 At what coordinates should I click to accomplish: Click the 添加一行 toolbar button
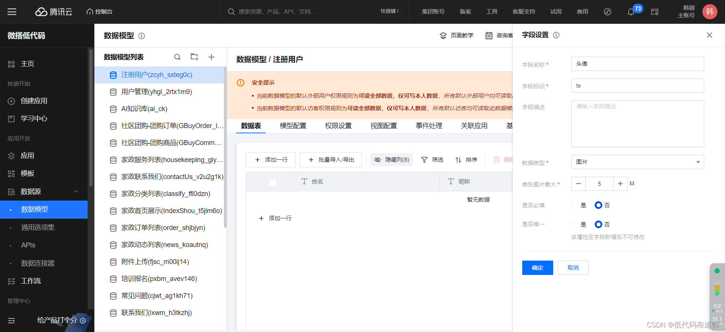tap(271, 160)
